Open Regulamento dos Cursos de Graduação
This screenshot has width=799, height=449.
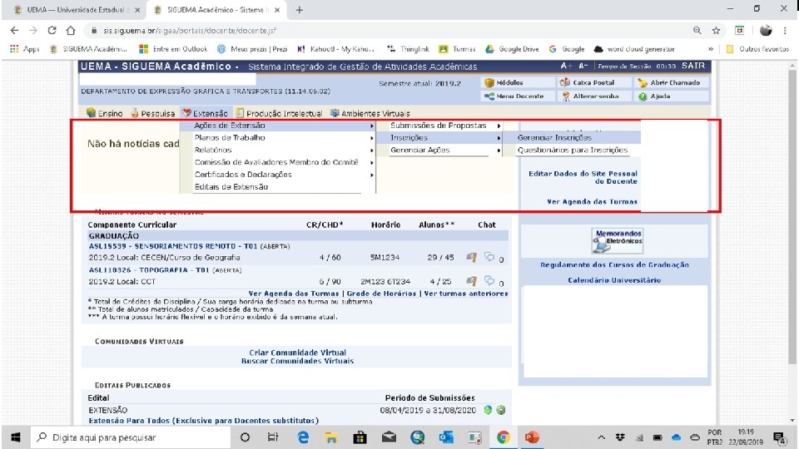coord(614,264)
